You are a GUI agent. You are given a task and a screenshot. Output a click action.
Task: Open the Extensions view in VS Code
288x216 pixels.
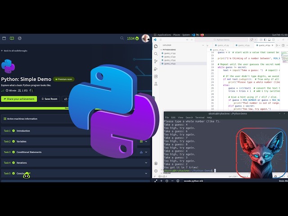pos(156,76)
